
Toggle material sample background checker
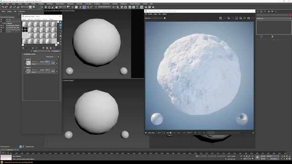[x=61, y=27]
